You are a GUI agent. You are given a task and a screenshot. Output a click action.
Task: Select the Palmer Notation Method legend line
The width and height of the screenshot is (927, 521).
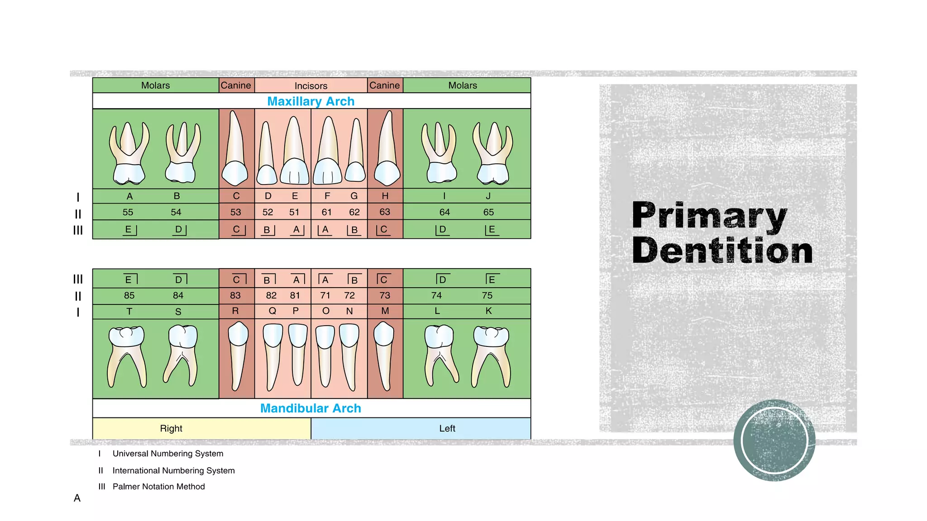click(x=152, y=487)
